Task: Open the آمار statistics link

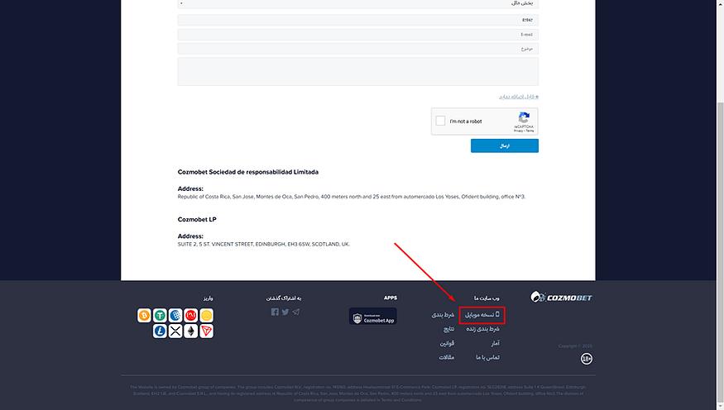Action: tap(496, 343)
